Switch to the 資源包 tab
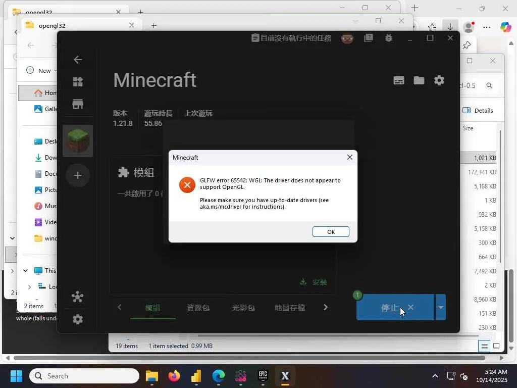517x388 pixels. [198, 308]
